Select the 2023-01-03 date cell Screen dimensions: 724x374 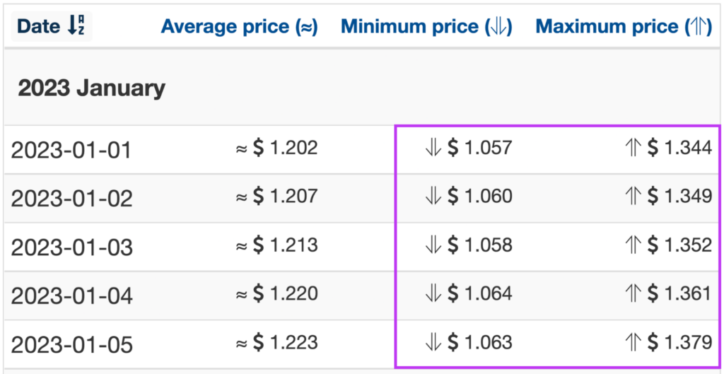click(x=71, y=247)
